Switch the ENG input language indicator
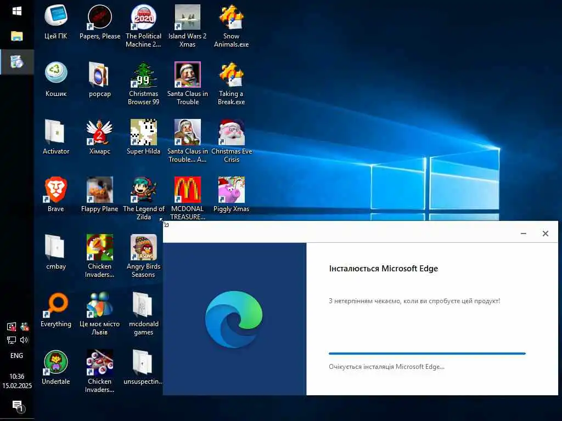Viewport: 562px width, 421px height. click(x=17, y=355)
